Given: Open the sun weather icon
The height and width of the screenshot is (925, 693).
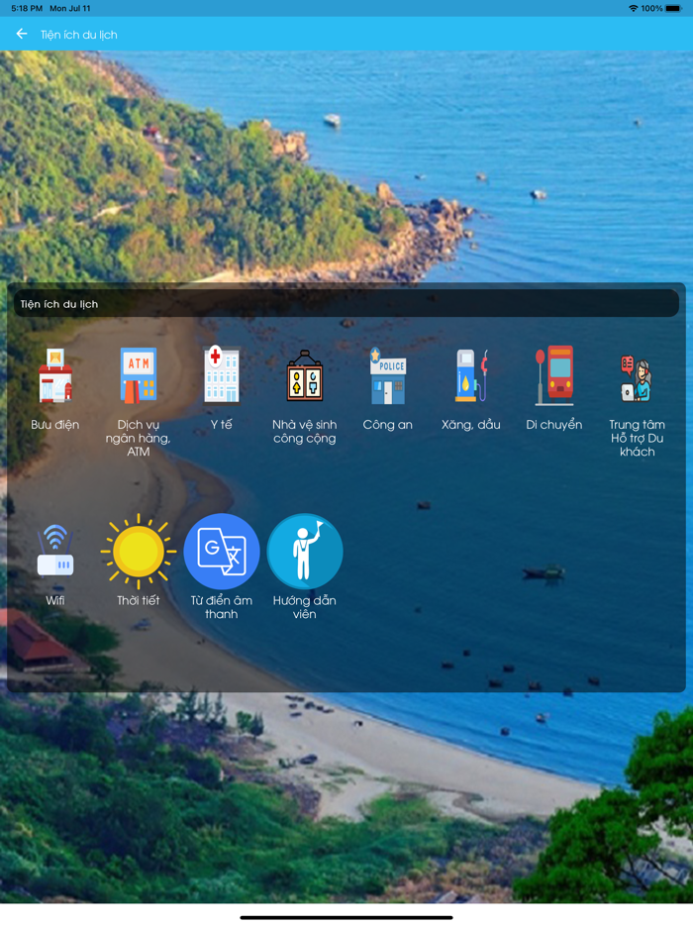Looking at the screenshot, I should click(139, 552).
